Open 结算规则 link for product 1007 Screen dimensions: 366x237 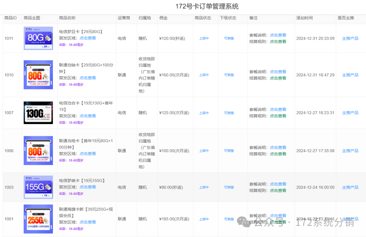click(278, 116)
